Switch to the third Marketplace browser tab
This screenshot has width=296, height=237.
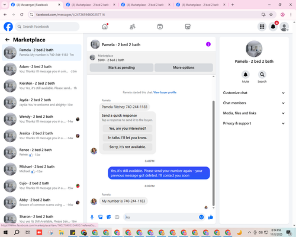coord(146,5)
